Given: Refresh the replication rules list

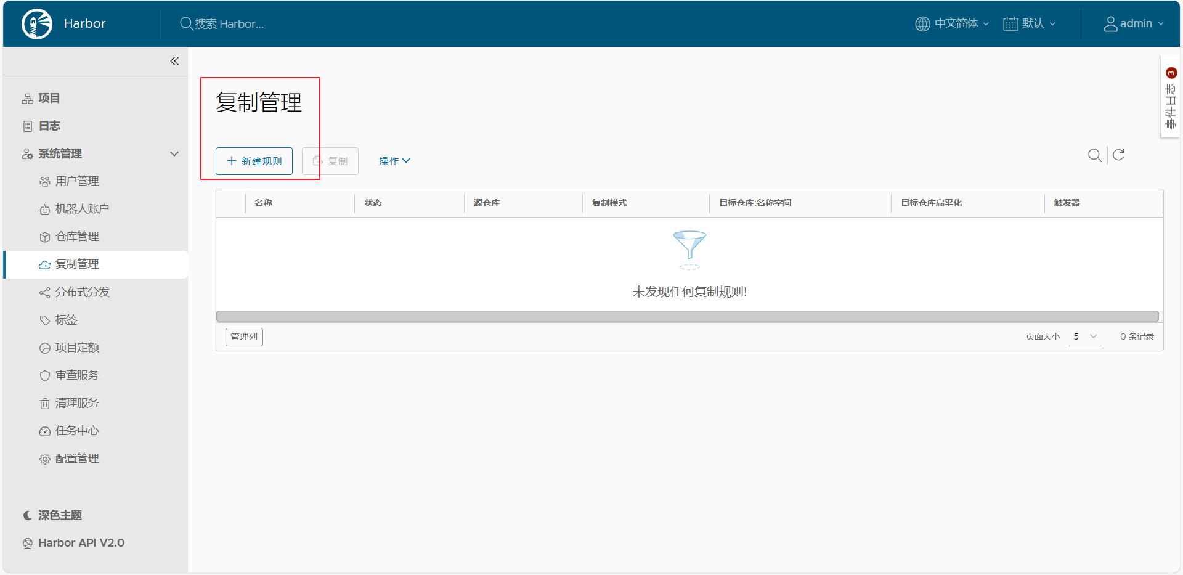Looking at the screenshot, I should point(1119,155).
